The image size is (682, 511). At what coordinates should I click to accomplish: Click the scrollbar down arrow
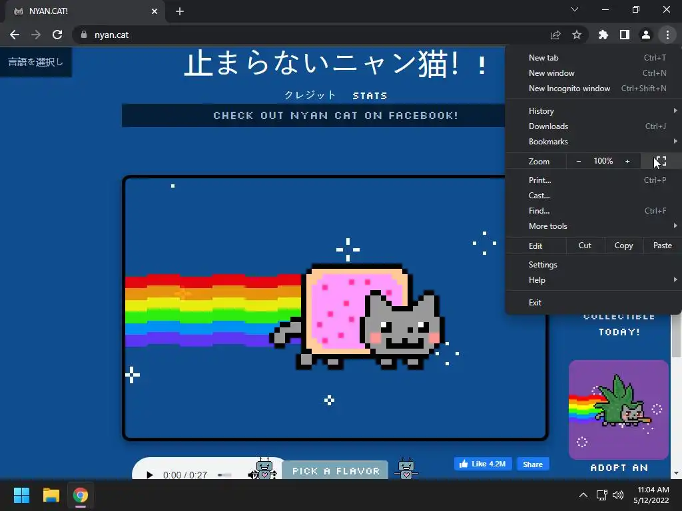pyautogui.click(x=676, y=473)
